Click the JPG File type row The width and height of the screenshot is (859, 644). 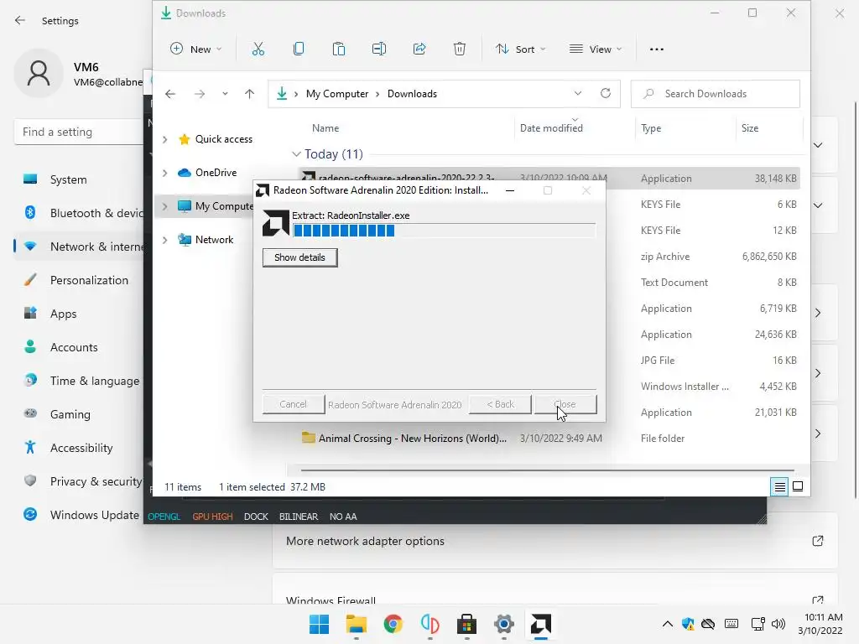(x=658, y=361)
